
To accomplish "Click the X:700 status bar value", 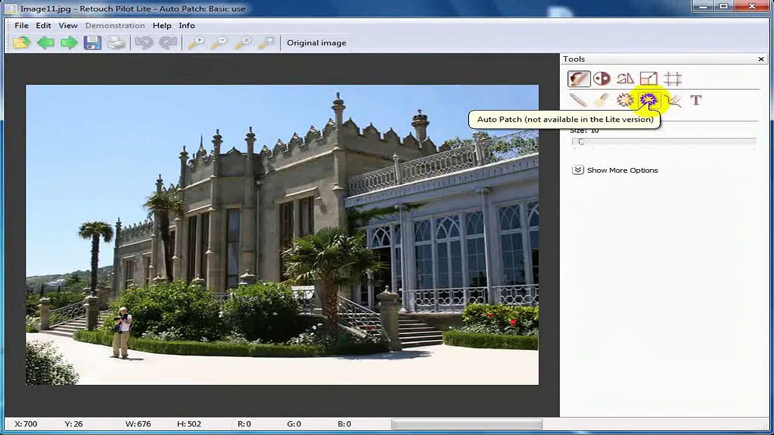I will (26, 424).
